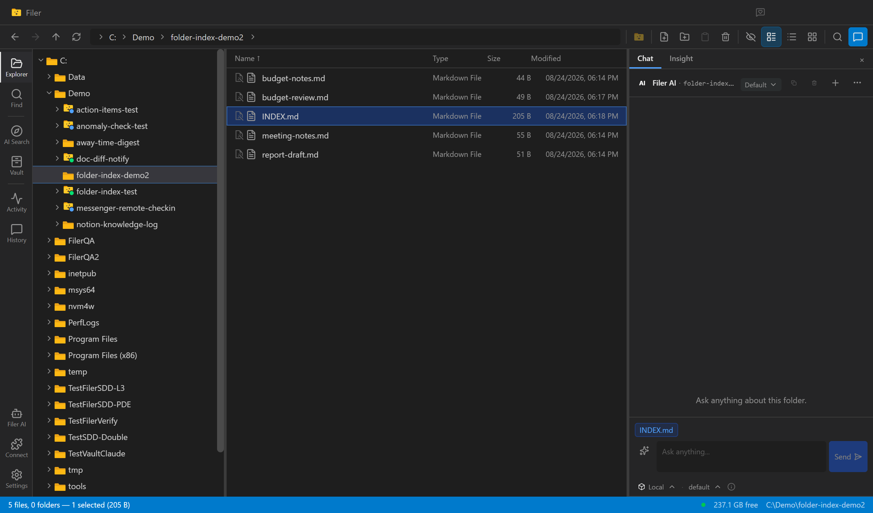873x513 pixels.
Task: Open the Local model selector
Action: pyautogui.click(x=657, y=487)
